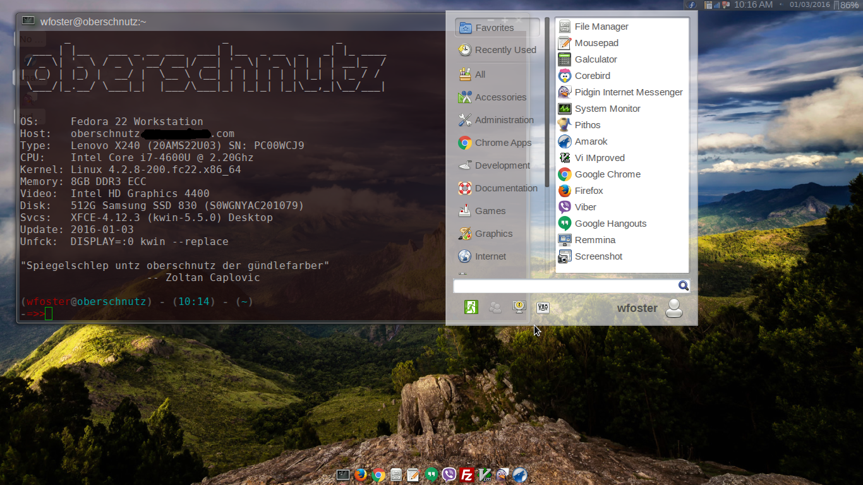
Task: Click the magnifier icon in search box
Action: (683, 286)
